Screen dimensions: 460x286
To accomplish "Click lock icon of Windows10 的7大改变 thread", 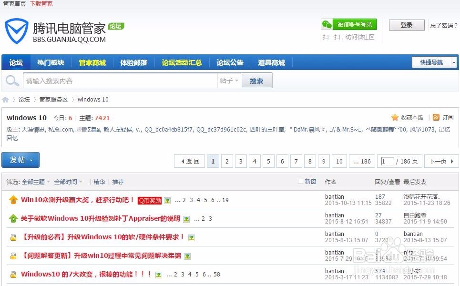I will 13,275.
